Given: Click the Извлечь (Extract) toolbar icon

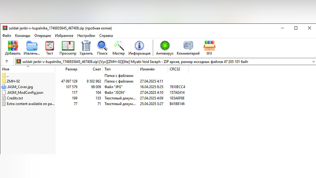Looking at the screenshot, I should click(32, 46).
